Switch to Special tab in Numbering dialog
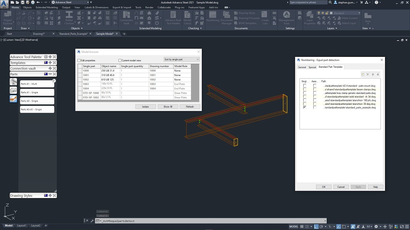Image resolution: width=410 pixels, height=230 pixels. (x=312, y=67)
